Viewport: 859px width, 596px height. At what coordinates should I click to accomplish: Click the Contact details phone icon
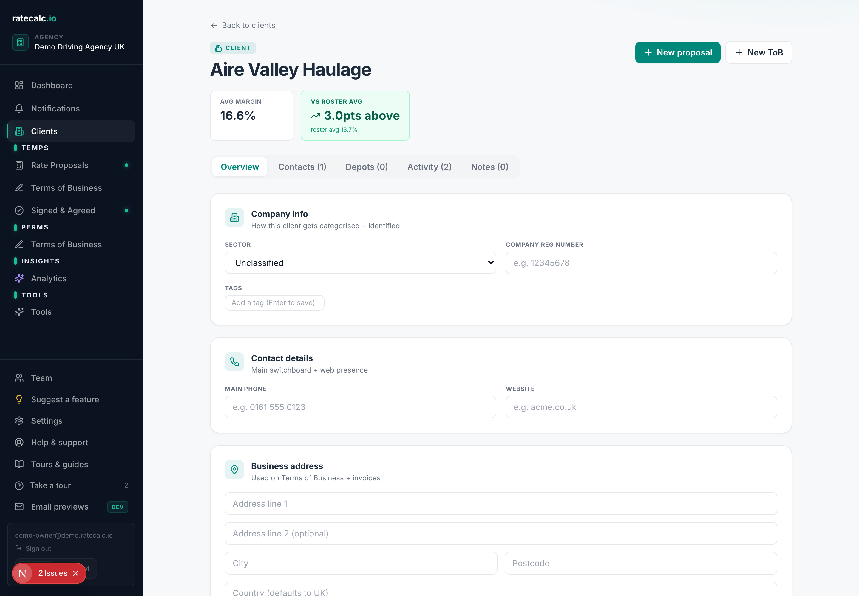pos(234,362)
